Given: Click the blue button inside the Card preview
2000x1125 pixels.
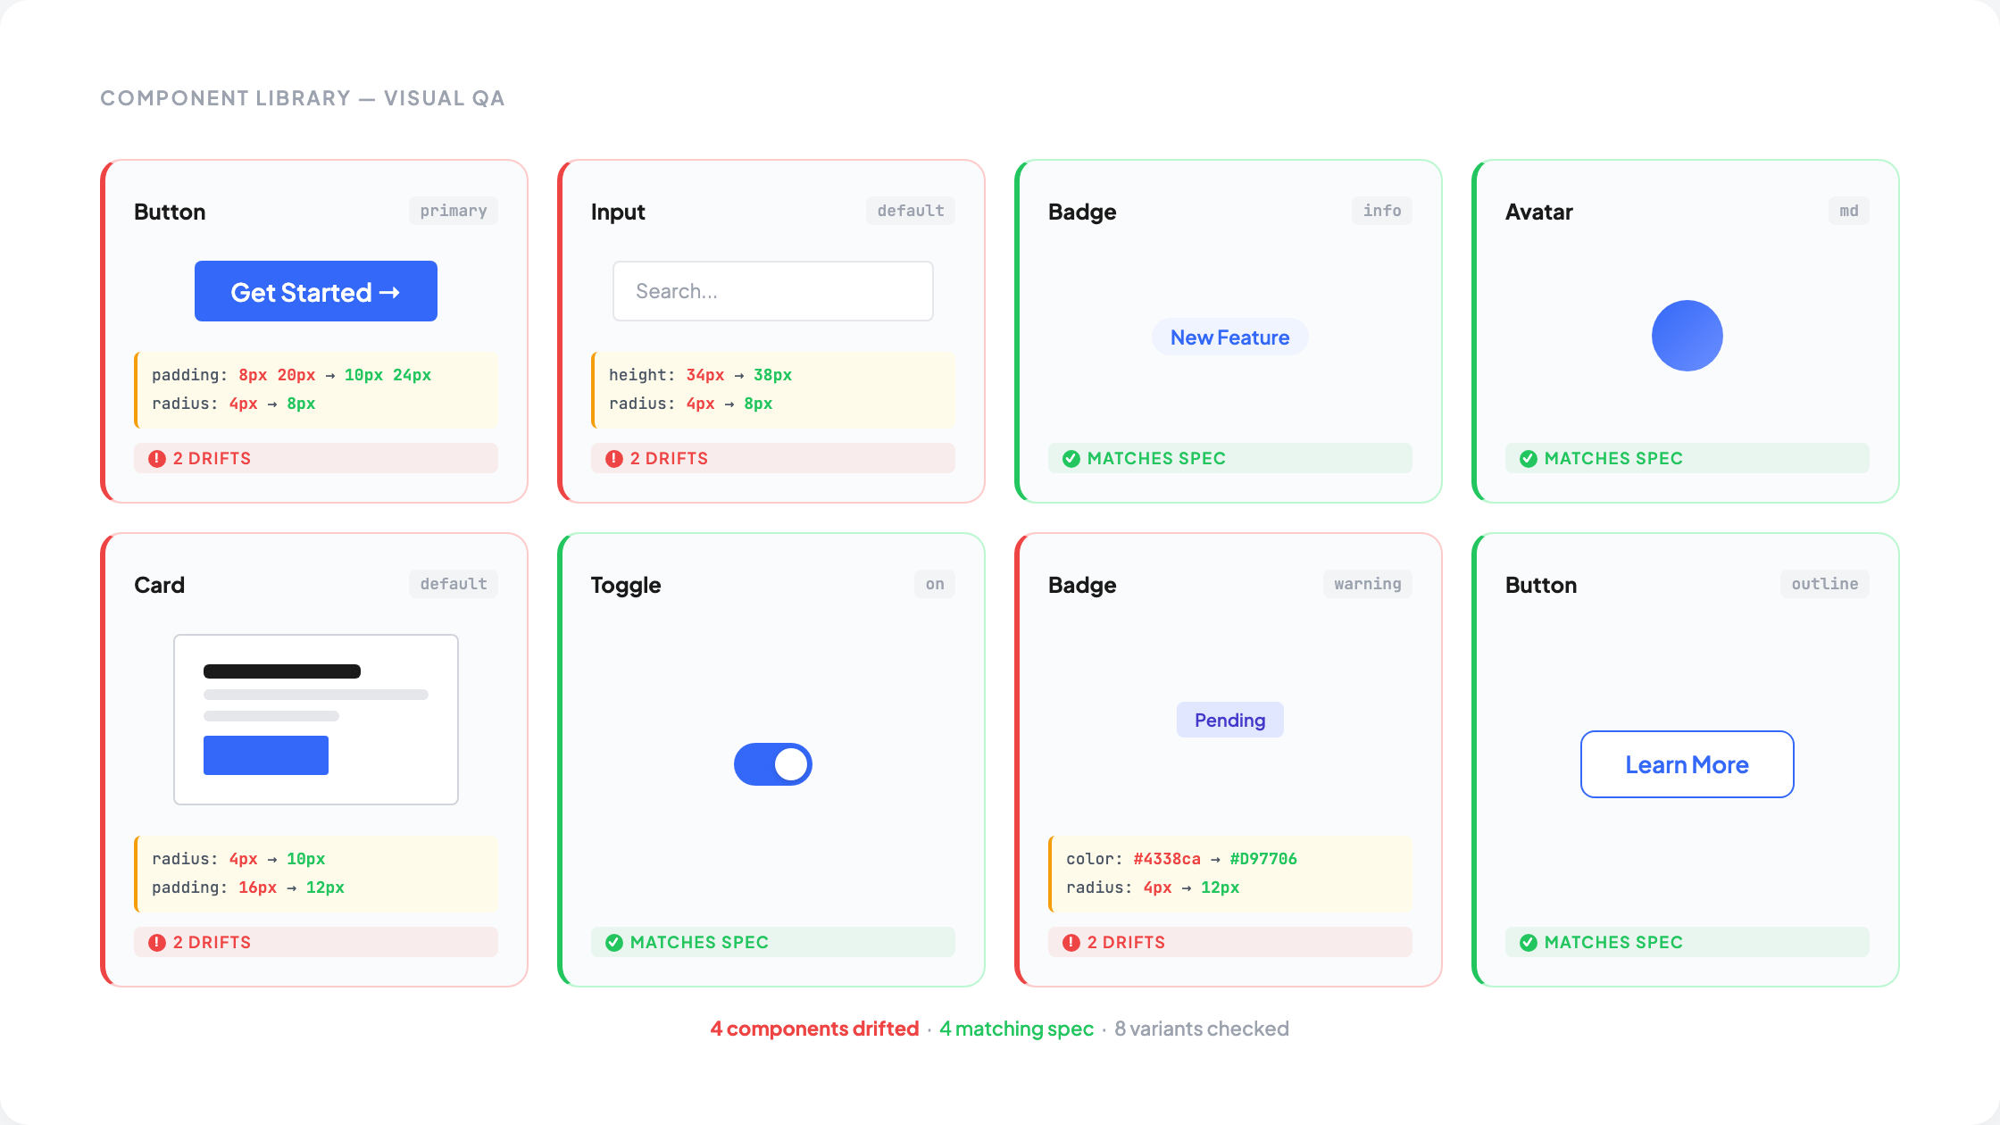Looking at the screenshot, I should pyautogui.click(x=266, y=755).
